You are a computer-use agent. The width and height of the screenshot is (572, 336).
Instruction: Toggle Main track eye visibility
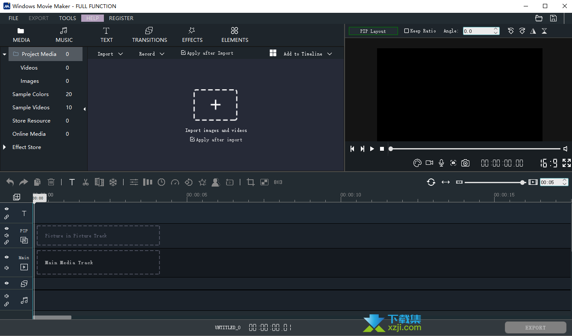click(x=6, y=257)
